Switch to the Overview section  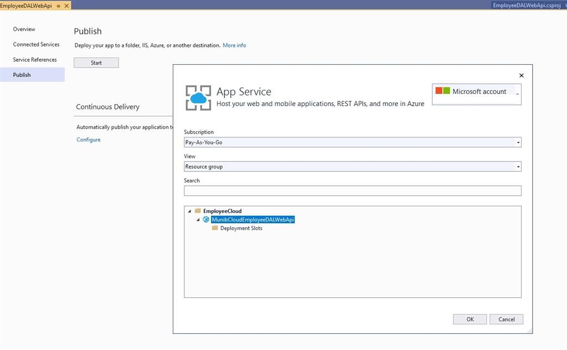click(24, 29)
